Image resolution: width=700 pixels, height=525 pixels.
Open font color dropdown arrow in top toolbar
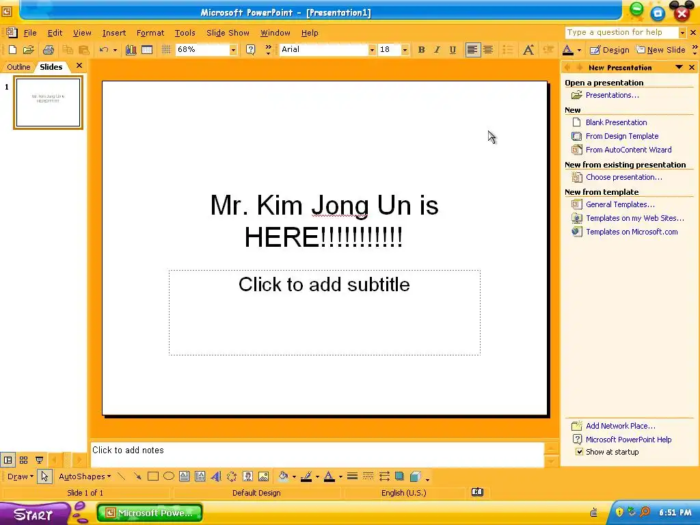tap(579, 50)
